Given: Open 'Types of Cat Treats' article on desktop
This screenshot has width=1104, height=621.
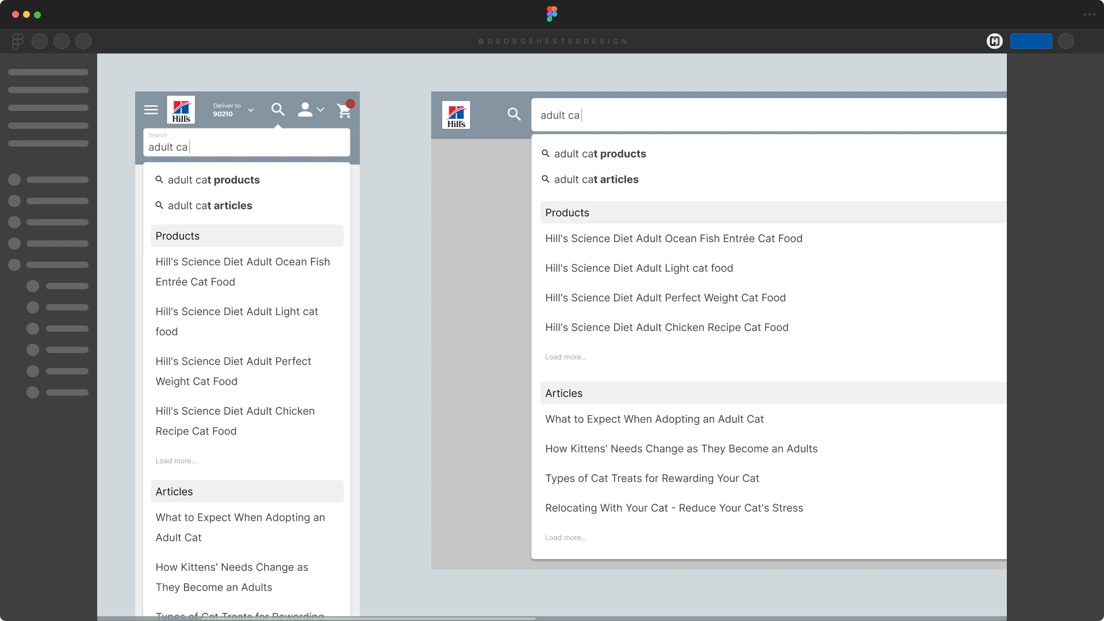Looking at the screenshot, I should click(652, 478).
